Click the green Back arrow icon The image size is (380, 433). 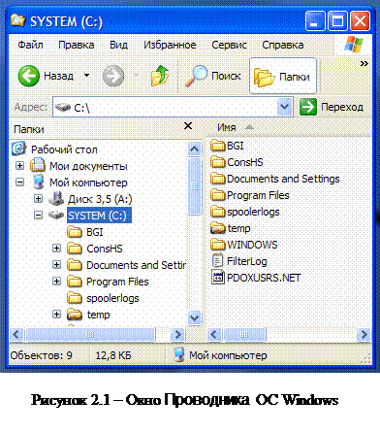(x=29, y=76)
